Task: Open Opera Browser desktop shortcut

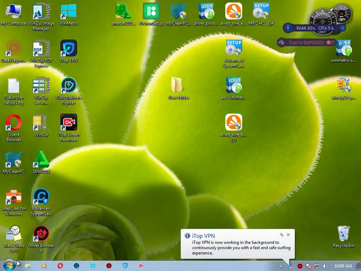Action: coord(14,128)
